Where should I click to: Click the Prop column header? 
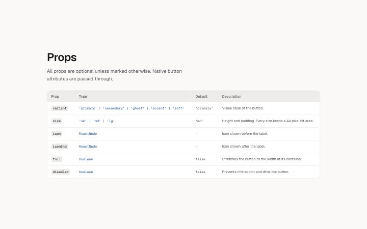coord(55,96)
